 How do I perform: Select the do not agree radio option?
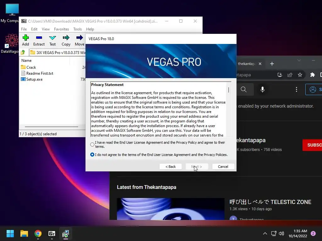tap(92, 154)
